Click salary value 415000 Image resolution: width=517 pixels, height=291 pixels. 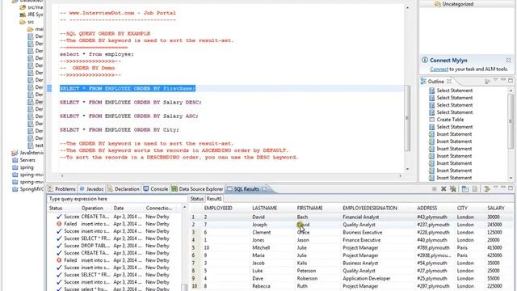[494, 248]
